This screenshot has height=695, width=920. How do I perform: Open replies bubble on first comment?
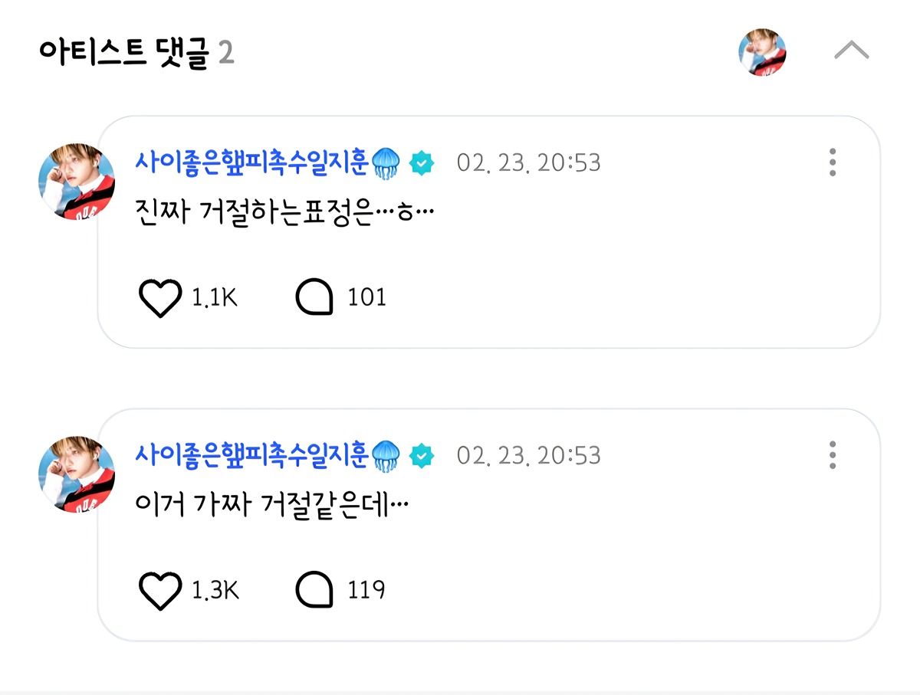(x=314, y=297)
